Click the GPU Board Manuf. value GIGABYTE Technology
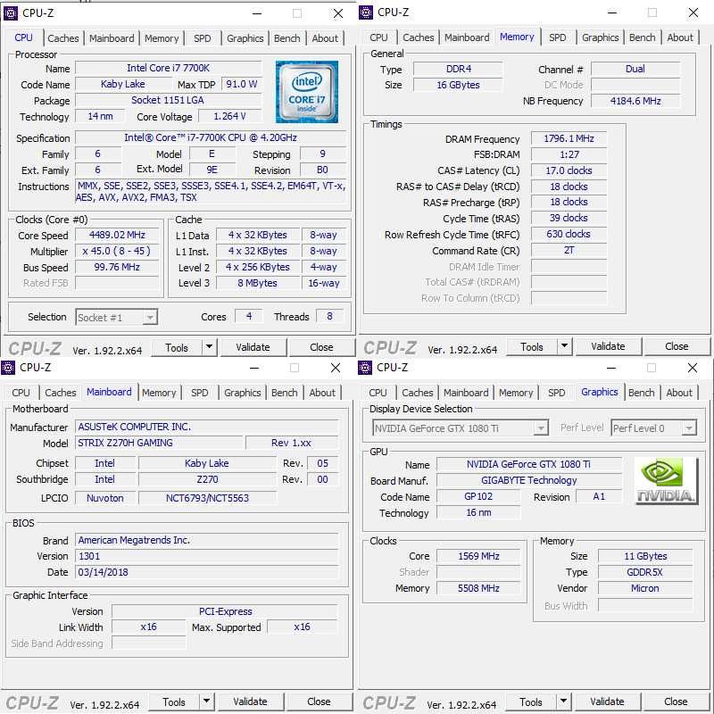714x714 pixels. [529, 480]
